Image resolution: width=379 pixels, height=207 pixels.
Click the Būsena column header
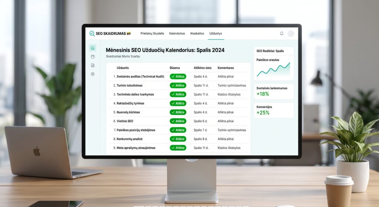click(x=175, y=68)
